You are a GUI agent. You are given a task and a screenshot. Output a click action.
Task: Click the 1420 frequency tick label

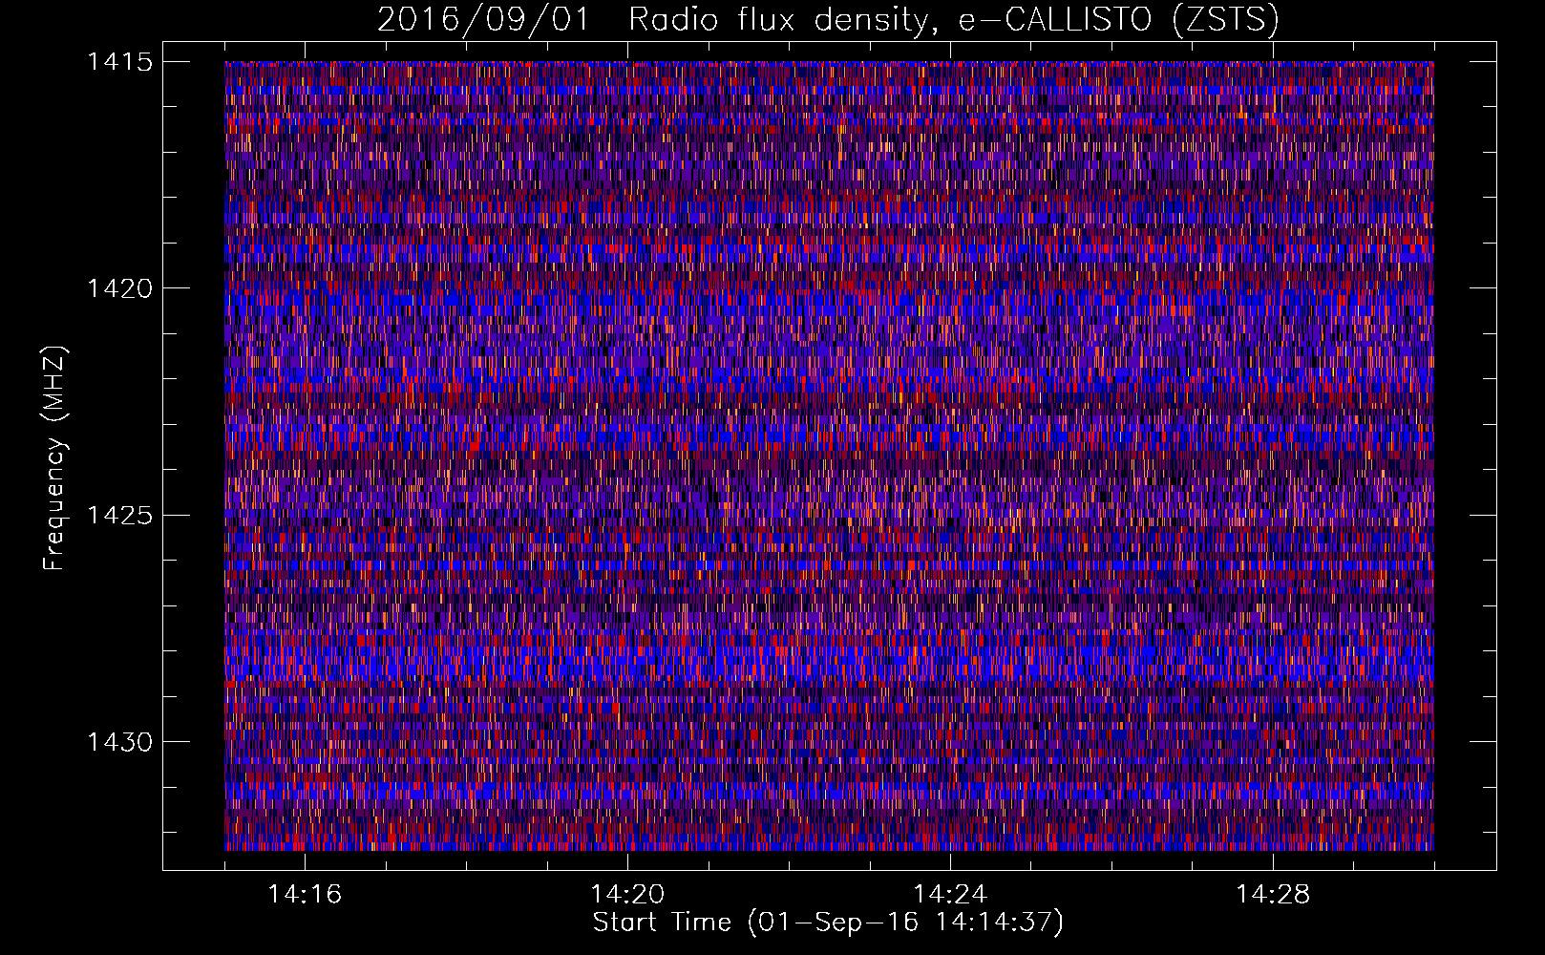coord(120,288)
